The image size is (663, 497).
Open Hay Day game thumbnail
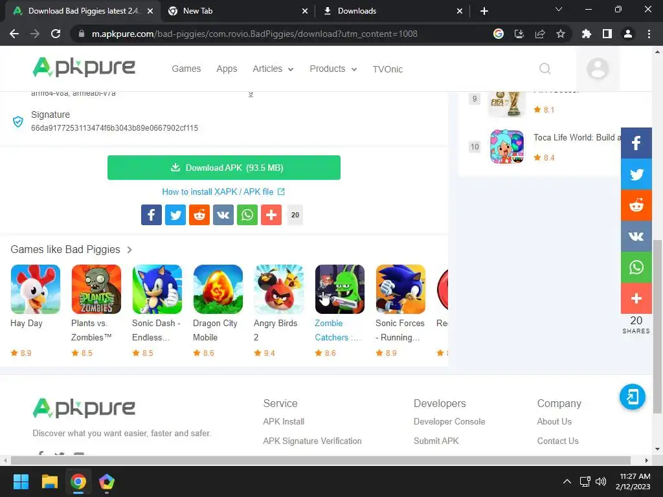pyautogui.click(x=36, y=289)
